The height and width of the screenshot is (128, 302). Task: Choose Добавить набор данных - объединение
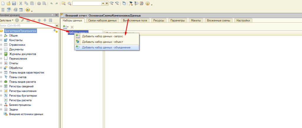pos(106,47)
